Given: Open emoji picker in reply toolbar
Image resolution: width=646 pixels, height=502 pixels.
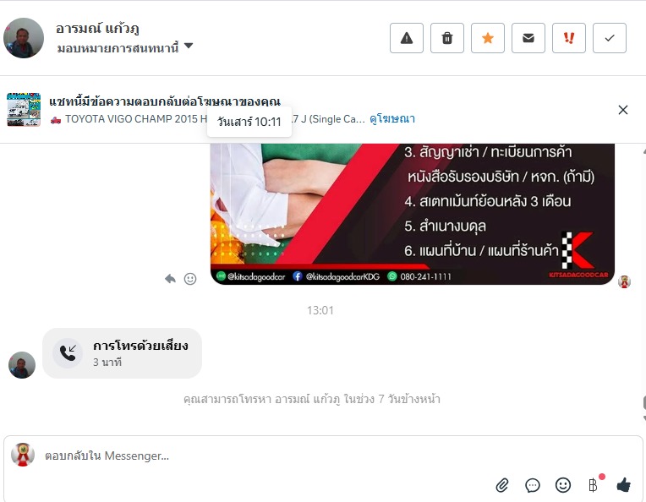Looking at the screenshot, I should coord(563,485).
